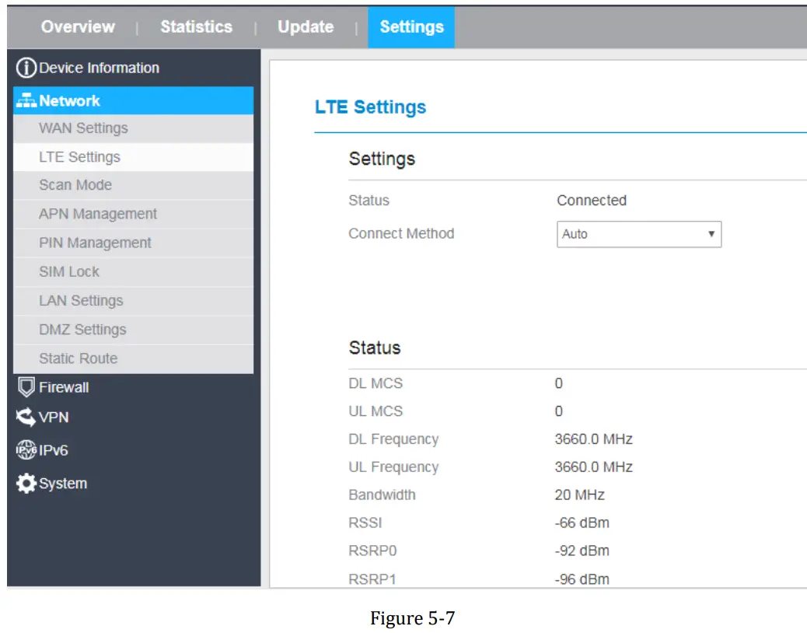Click the Firewall shield icon
The image size is (807, 633).
coord(26,387)
